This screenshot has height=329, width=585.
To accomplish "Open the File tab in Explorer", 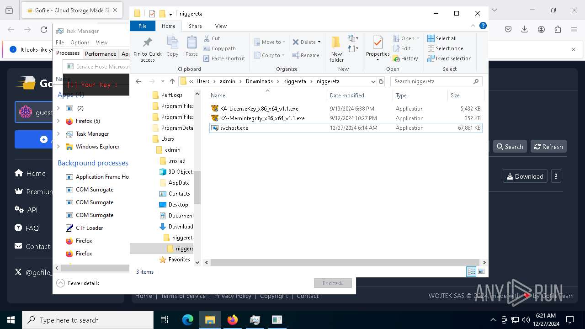I will (143, 26).
